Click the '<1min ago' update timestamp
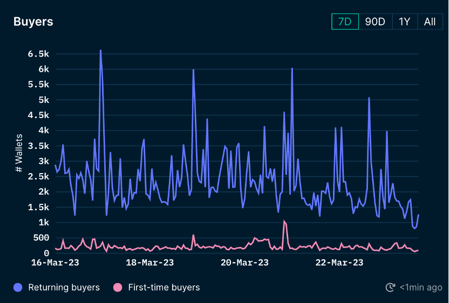The image size is (449, 303). point(420,287)
